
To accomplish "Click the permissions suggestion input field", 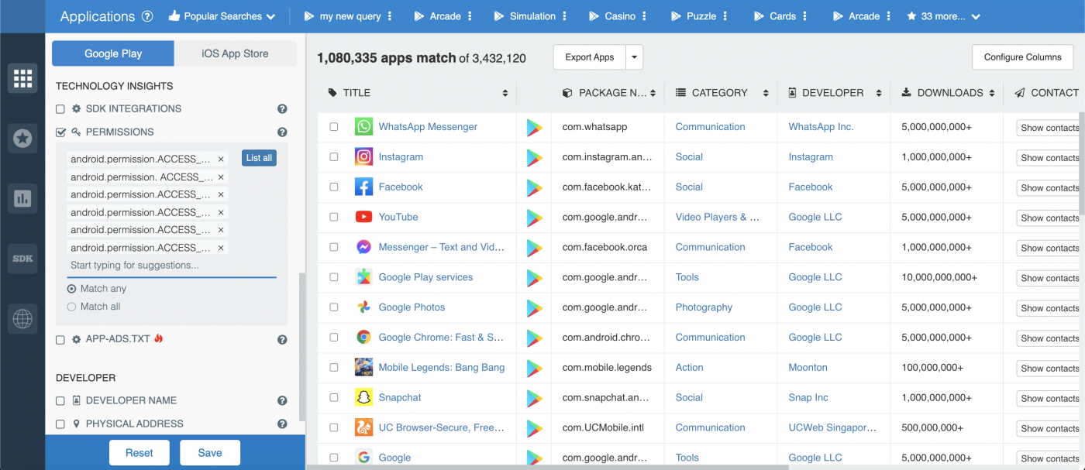I will pos(172,266).
